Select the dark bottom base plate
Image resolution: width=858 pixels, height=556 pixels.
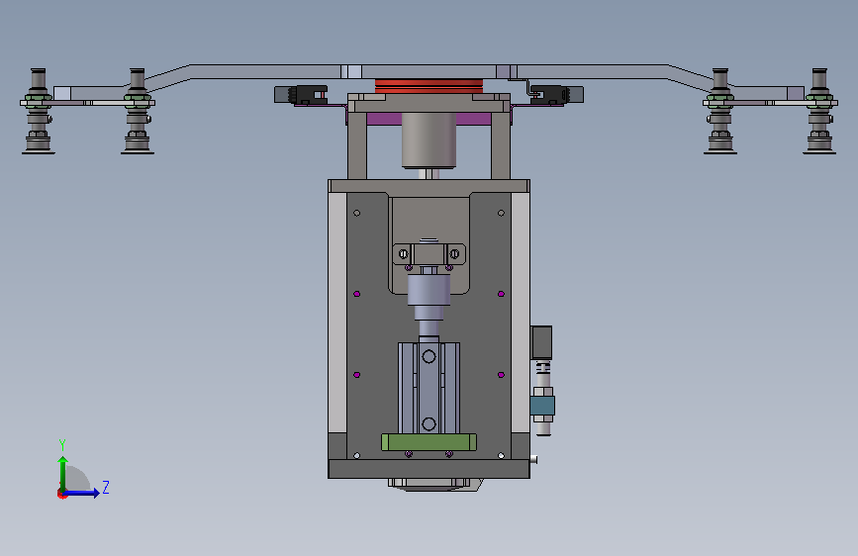429,469
